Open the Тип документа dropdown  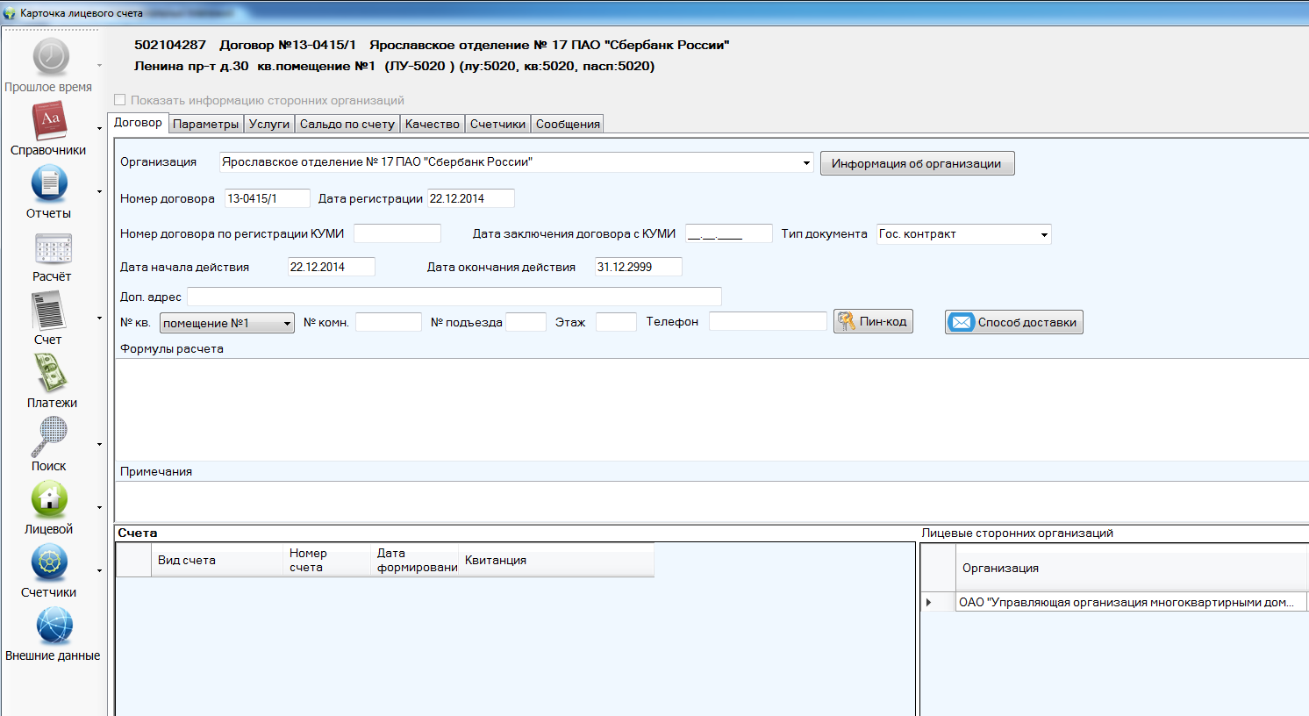click(1044, 235)
